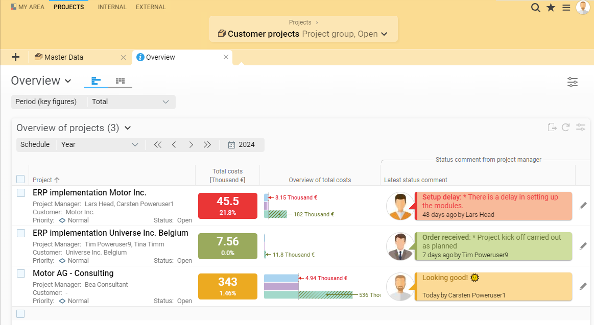Expand the Overview of projects (3) chevron
The width and height of the screenshot is (594, 325).
128,128
